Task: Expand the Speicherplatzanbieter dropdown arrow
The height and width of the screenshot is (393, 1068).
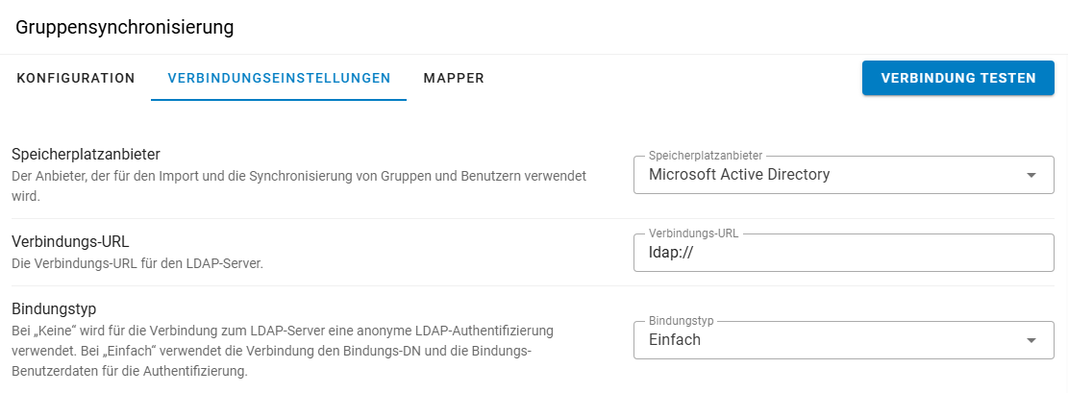Action: pos(1031,175)
